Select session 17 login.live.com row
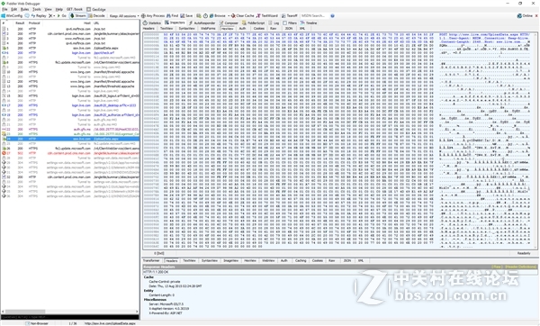 [x=70, y=105]
